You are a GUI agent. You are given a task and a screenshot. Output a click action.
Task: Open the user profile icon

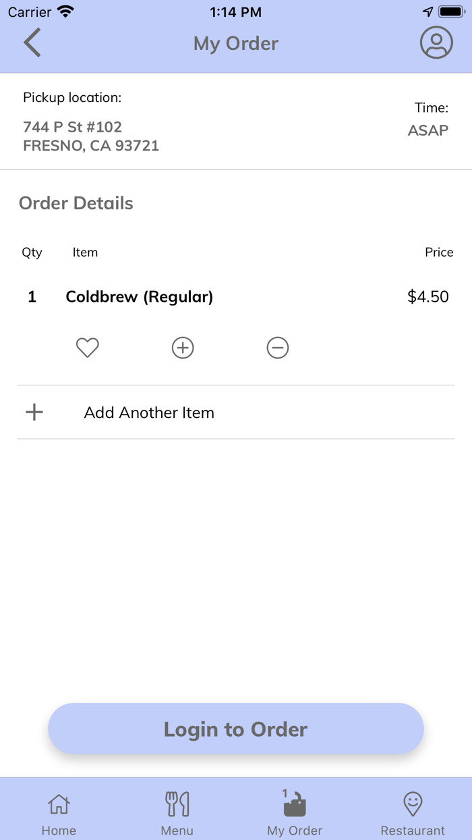[436, 43]
